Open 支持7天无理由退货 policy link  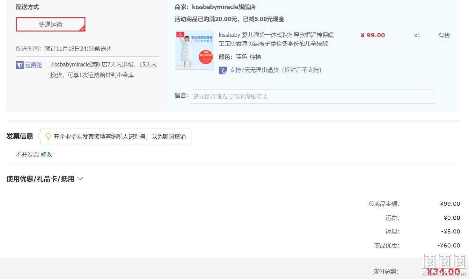click(x=275, y=70)
